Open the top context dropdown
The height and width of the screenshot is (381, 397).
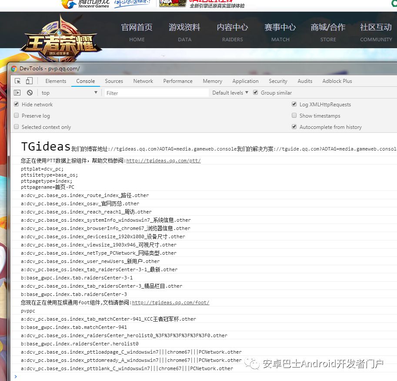(70, 93)
